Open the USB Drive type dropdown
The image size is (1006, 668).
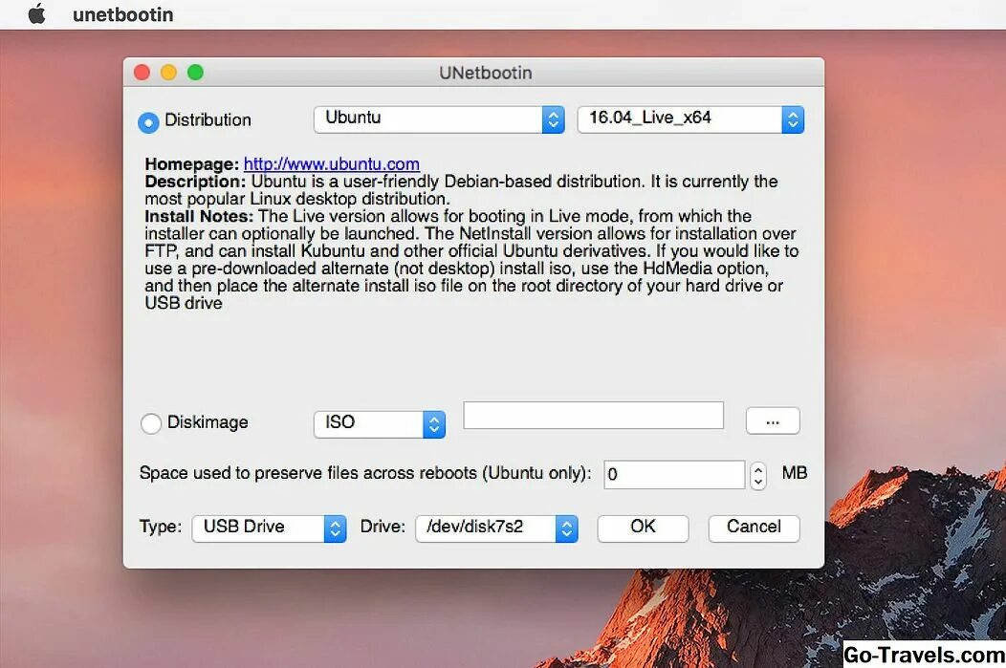(x=269, y=528)
